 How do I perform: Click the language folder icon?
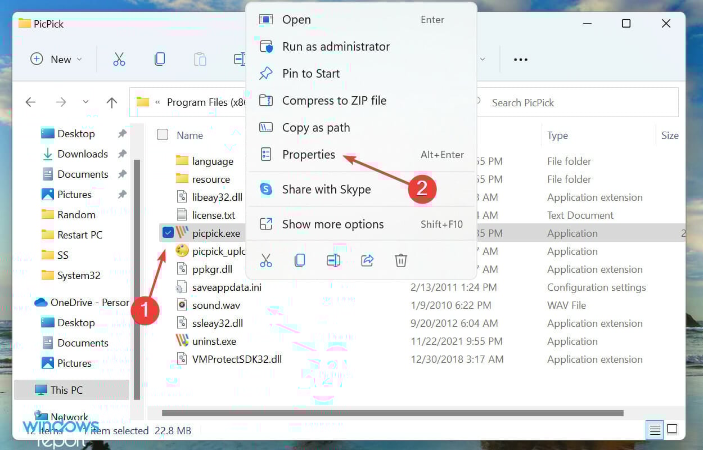182,161
